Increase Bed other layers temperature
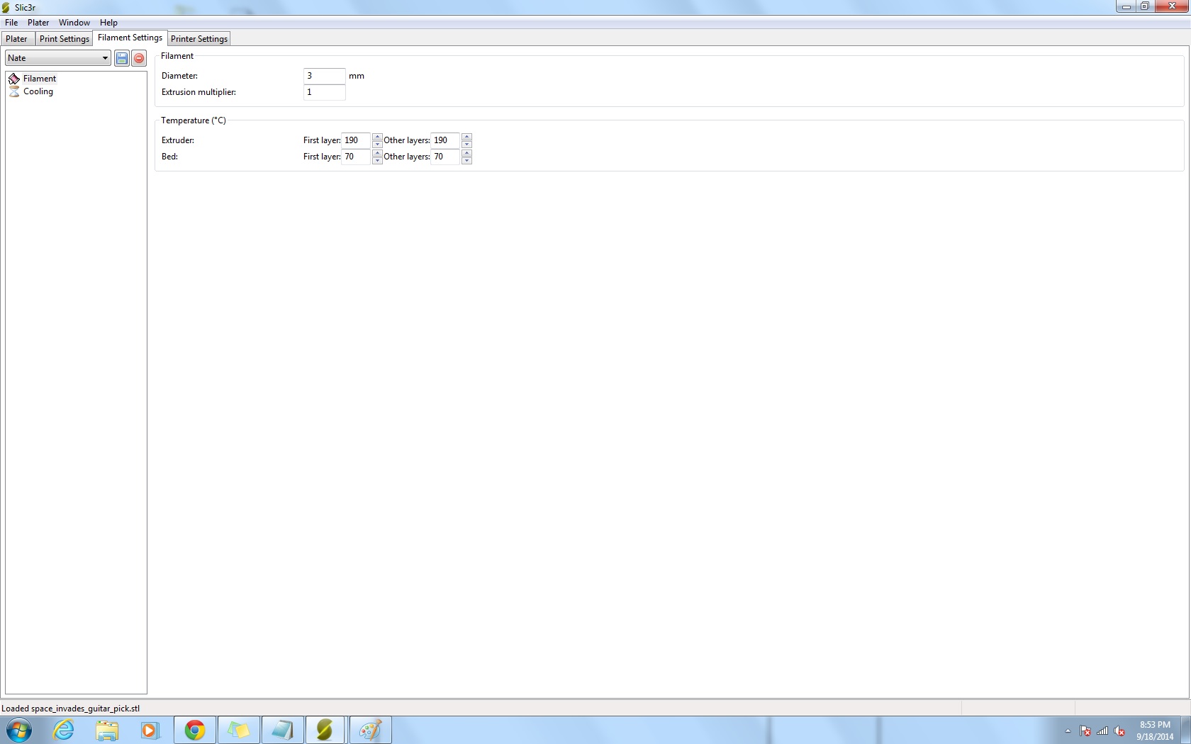This screenshot has height=744, width=1191. coord(466,153)
